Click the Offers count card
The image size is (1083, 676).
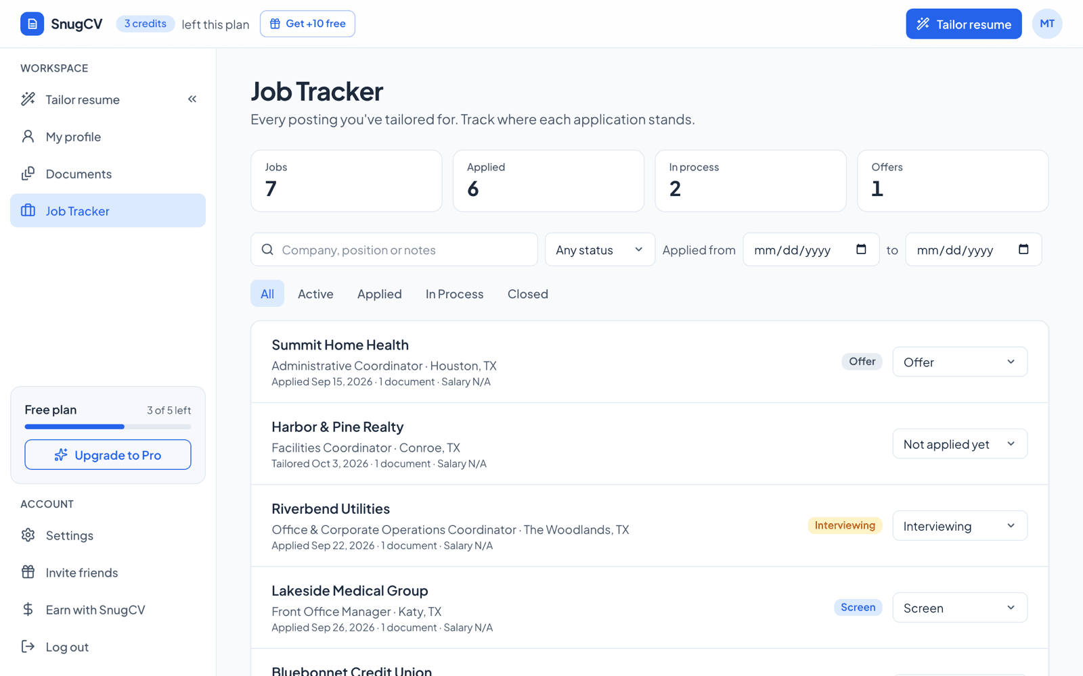click(952, 180)
